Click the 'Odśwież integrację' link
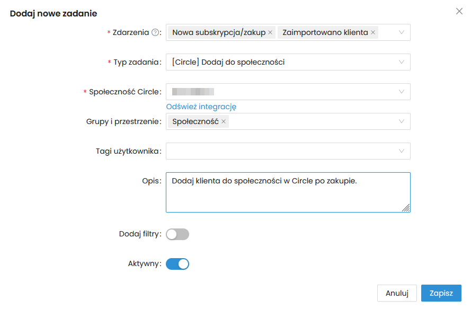The height and width of the screenshot is (309, 471). 201,107
